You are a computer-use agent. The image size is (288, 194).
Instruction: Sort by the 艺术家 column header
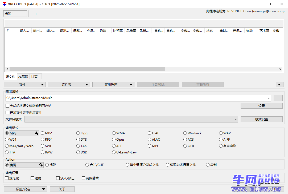(x=264, y=30)
